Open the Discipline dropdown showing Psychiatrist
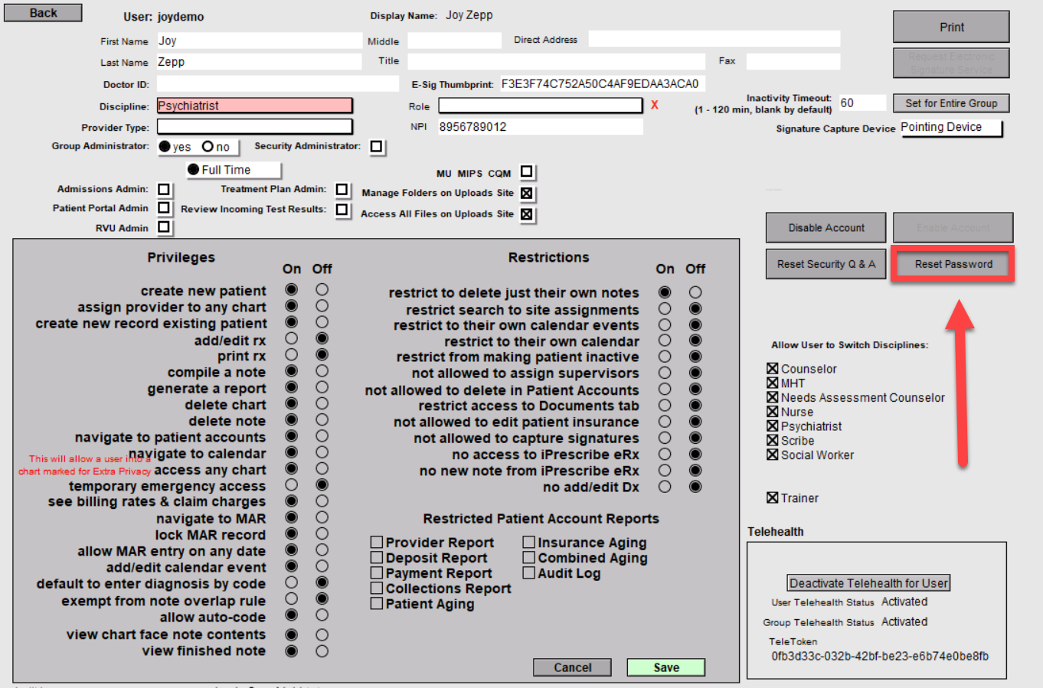This screenshot has width=1043, height=688. pyautogui.click(x=254, y=106)
